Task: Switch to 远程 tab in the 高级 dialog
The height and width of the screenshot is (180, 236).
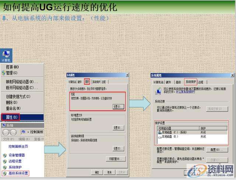Action: coord(104,82)
